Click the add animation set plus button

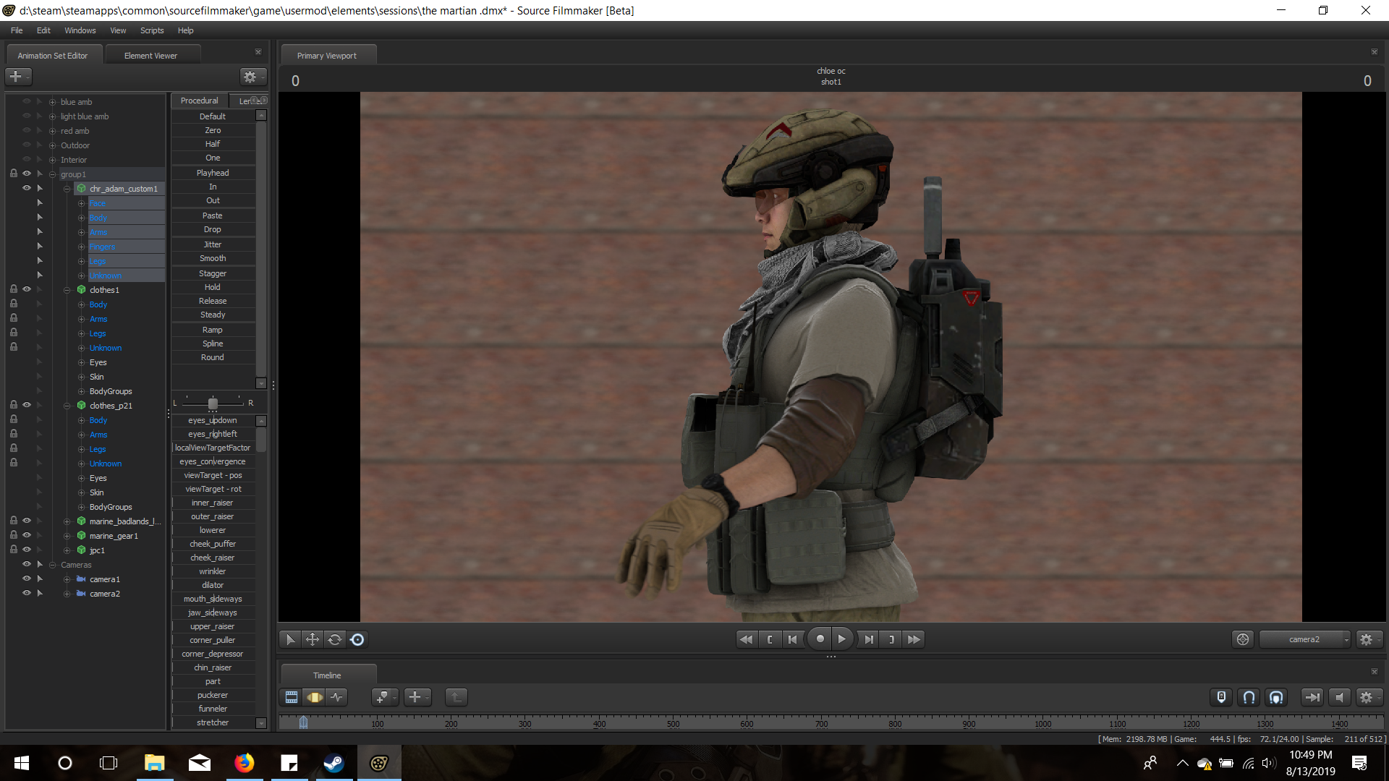click(16, 76)
